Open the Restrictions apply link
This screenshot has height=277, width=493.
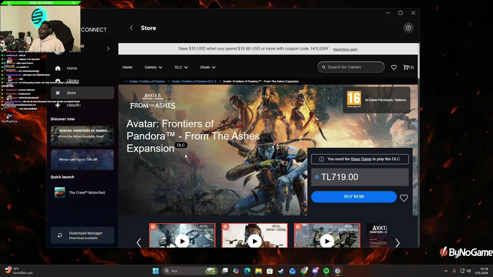tap(345, 49)
